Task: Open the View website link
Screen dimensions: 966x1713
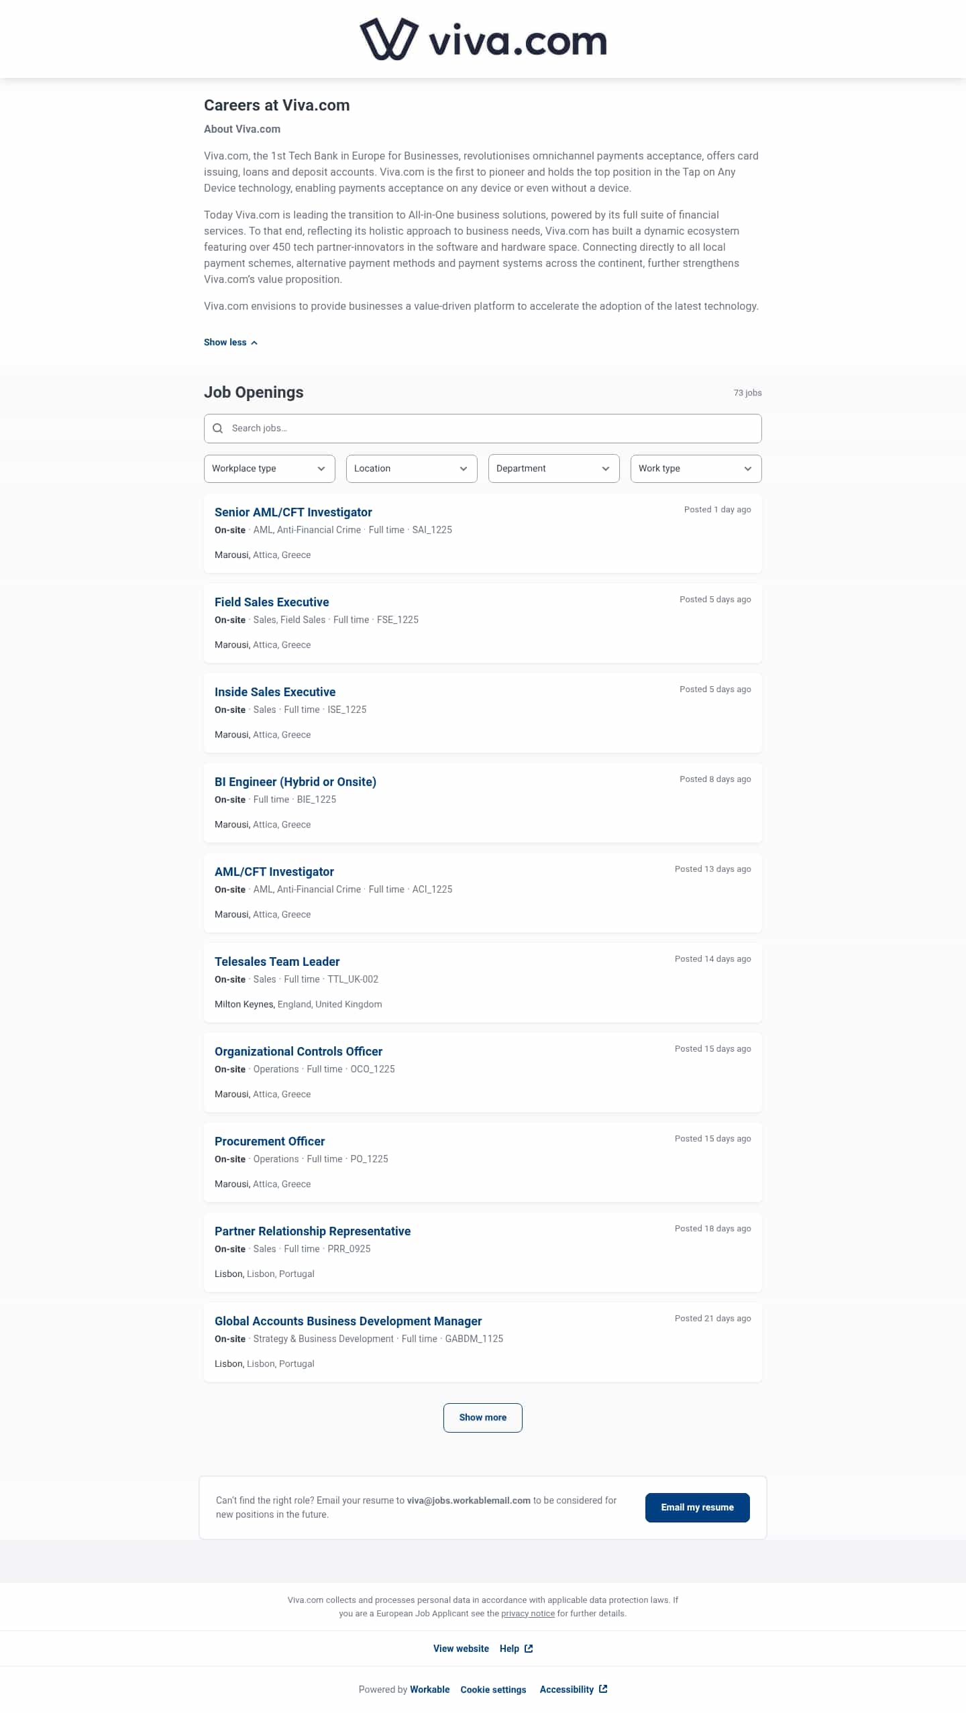Action: 460,1648
